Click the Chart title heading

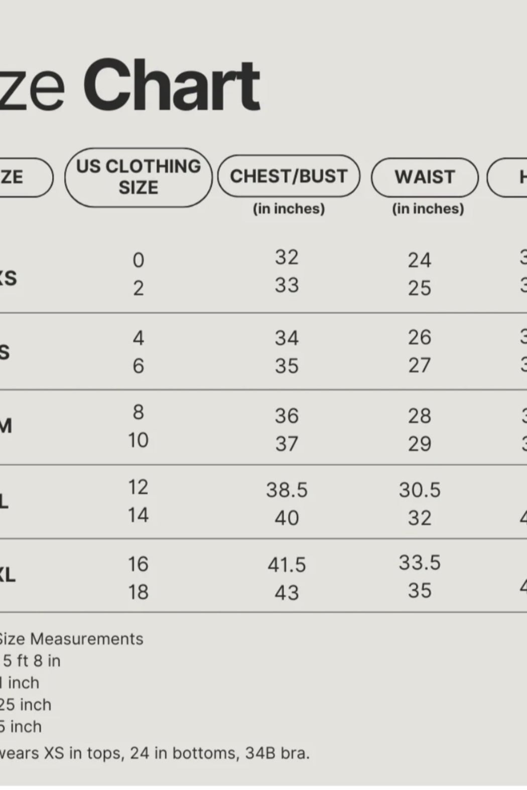click(x=172, y=85)
